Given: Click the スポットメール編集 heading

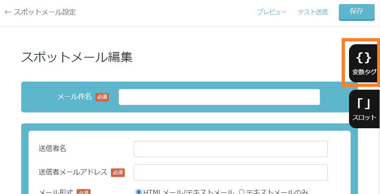Looking at the screenshot, I should [77, 57].
